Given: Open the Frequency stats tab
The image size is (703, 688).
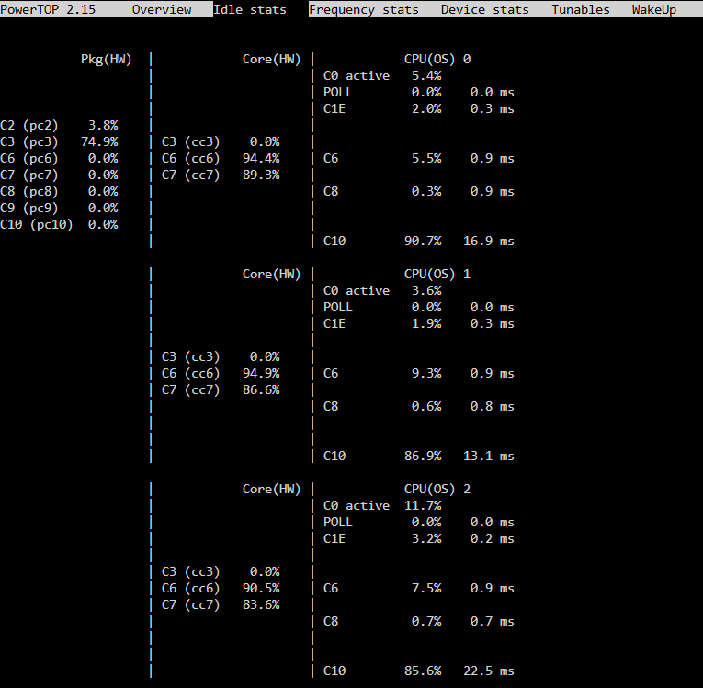Looking at the screenshot, I should [364, 9].
